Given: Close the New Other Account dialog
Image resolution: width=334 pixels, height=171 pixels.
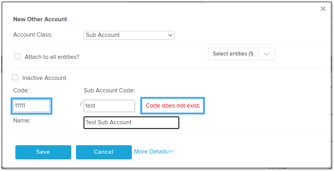Looking at the screenshot, I should coord(323,9).
